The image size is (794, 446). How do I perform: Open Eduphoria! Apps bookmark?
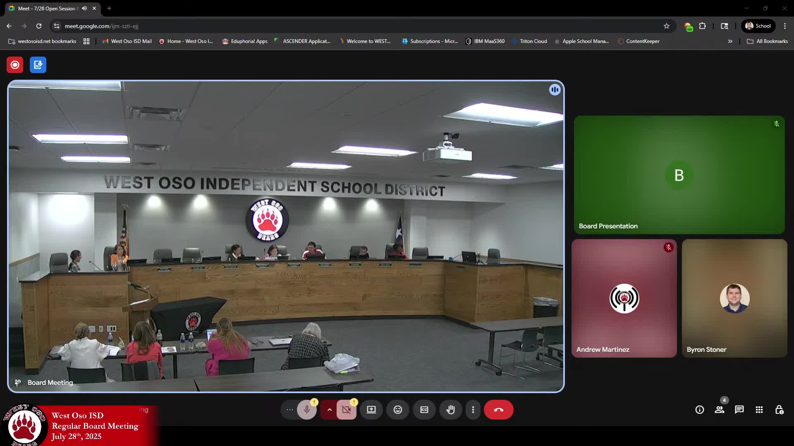point(245,41)
